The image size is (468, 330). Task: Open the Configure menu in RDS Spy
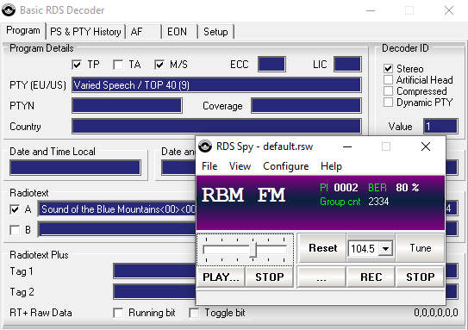[x=285, y=166]
